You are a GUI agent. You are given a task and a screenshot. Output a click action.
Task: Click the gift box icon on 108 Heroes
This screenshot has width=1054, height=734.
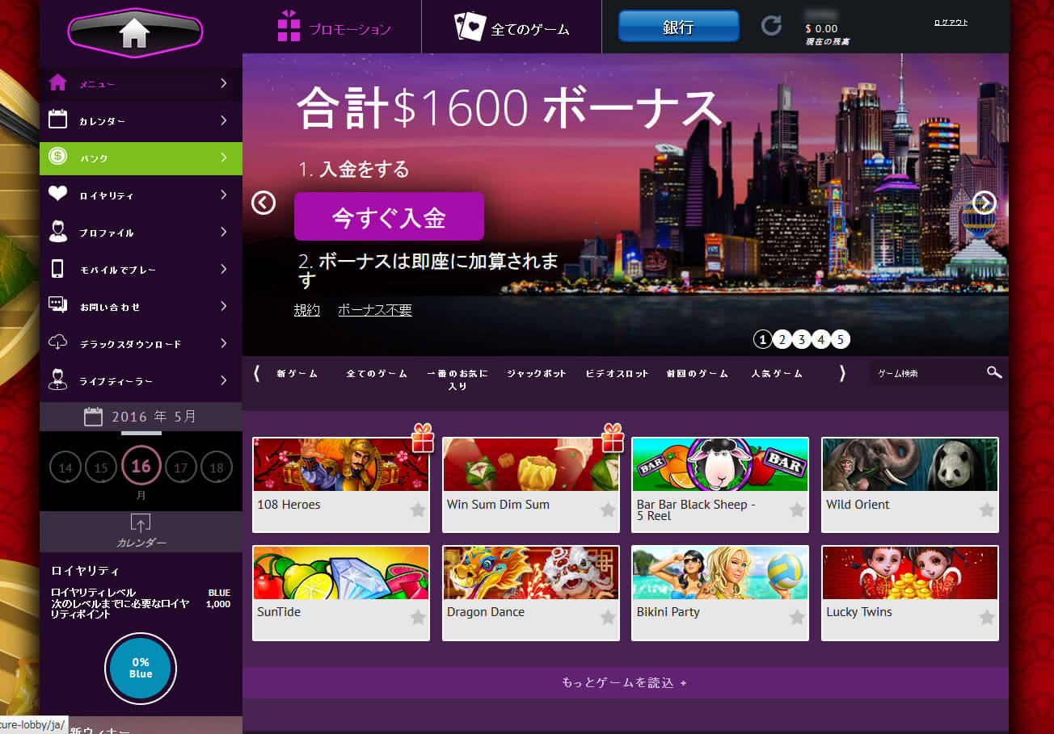tap(423, 438)
